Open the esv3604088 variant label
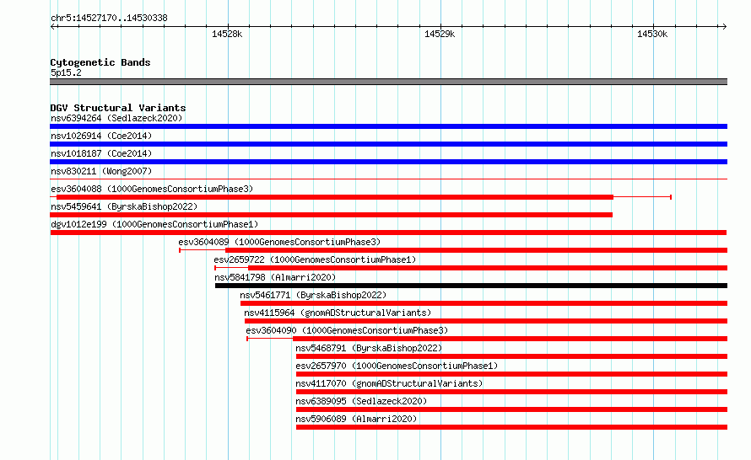Image resolution: width=751 pixels, height=460 pixels. pos(152,189)
